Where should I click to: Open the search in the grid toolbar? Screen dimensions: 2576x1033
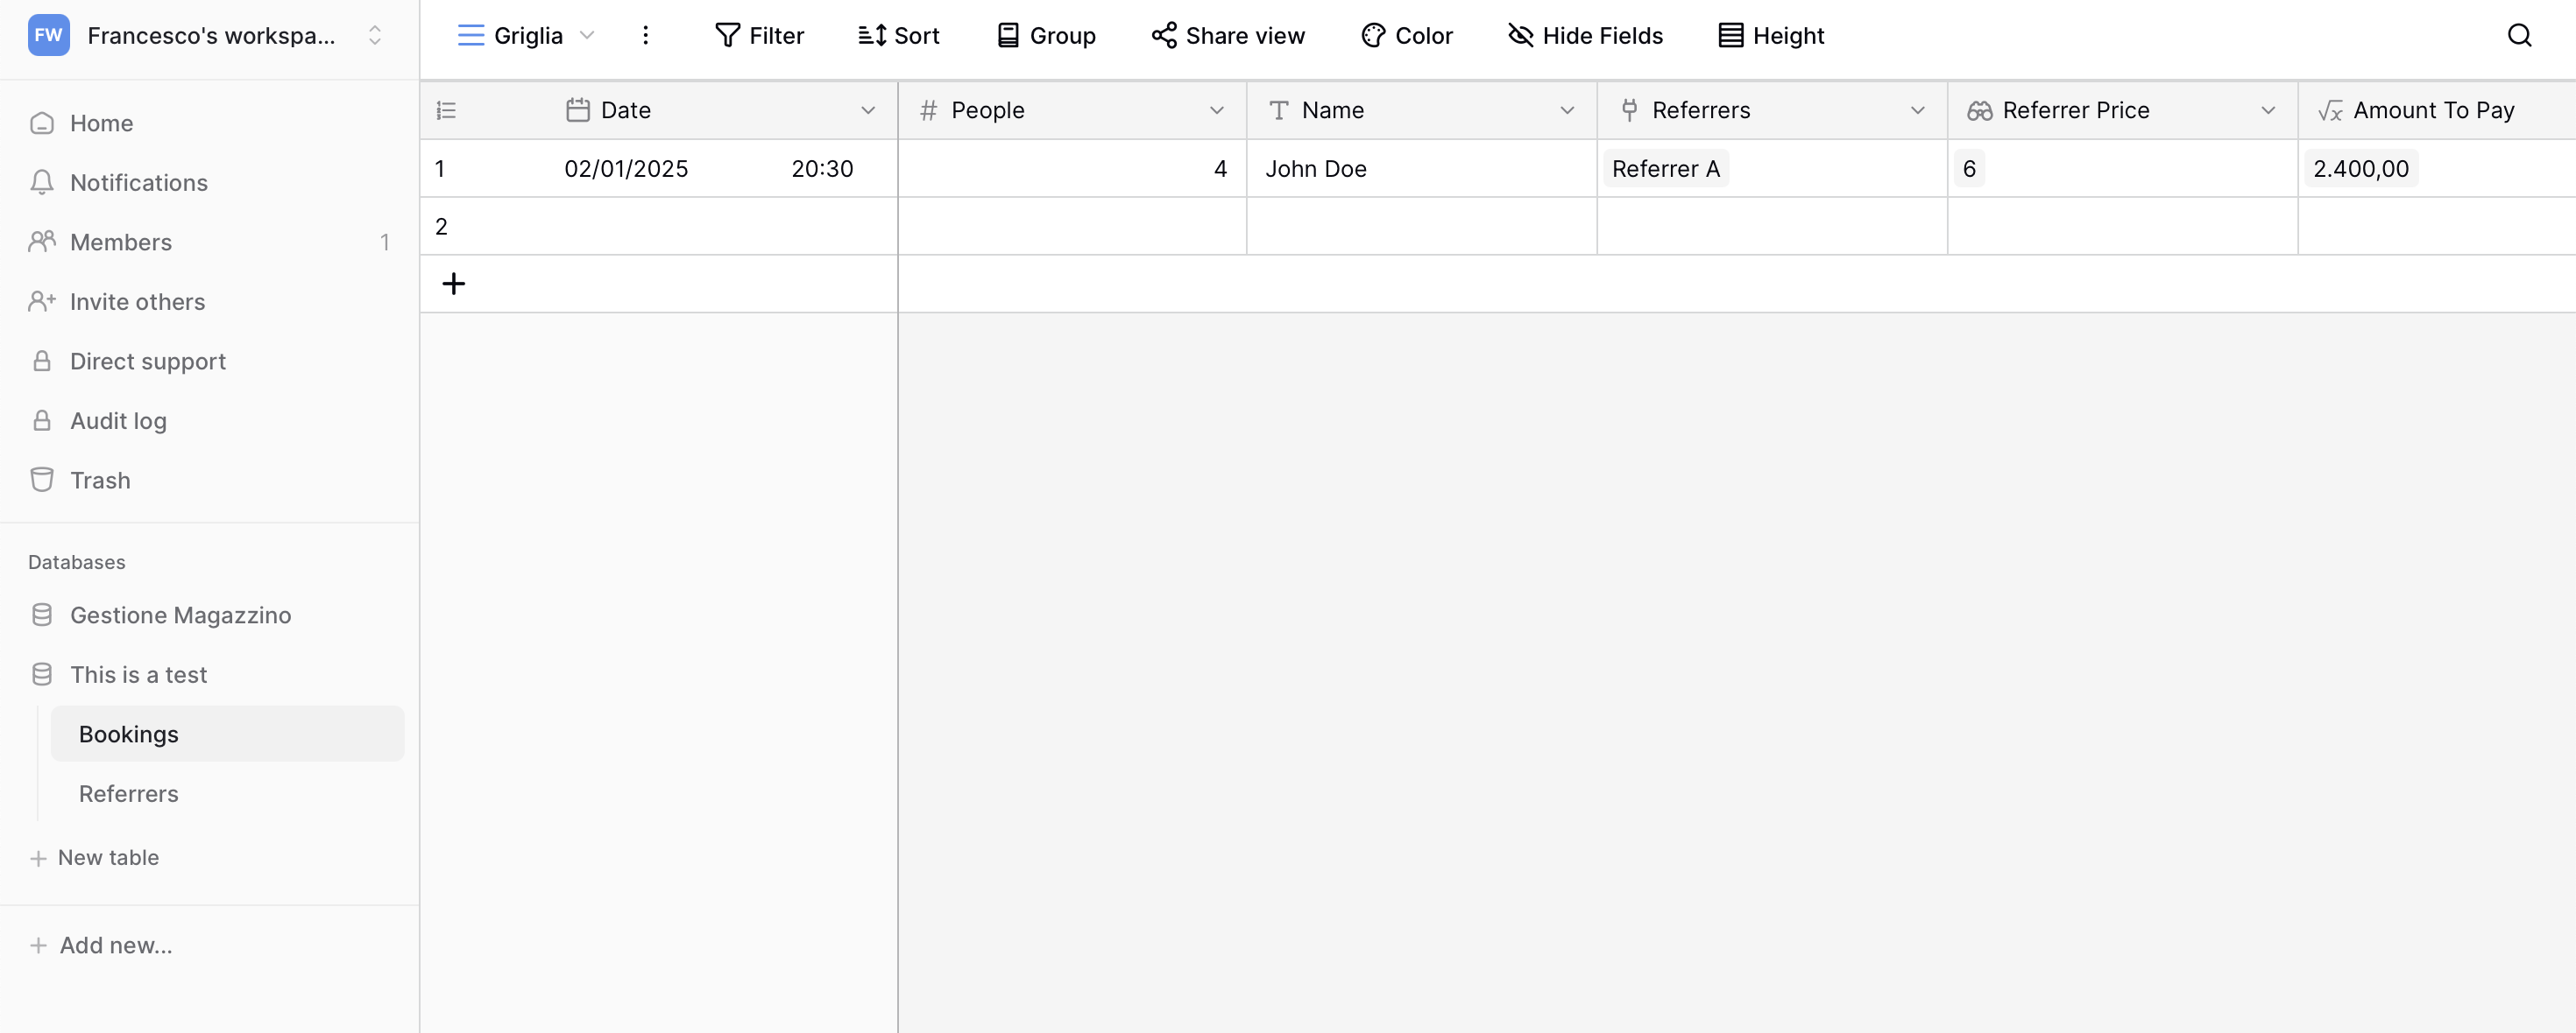tap(2519, 35)
